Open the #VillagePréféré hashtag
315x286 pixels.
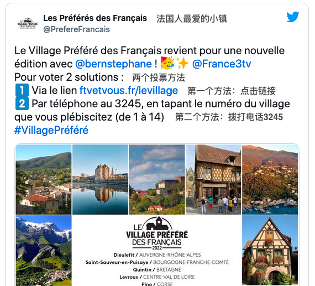[51, 130]
